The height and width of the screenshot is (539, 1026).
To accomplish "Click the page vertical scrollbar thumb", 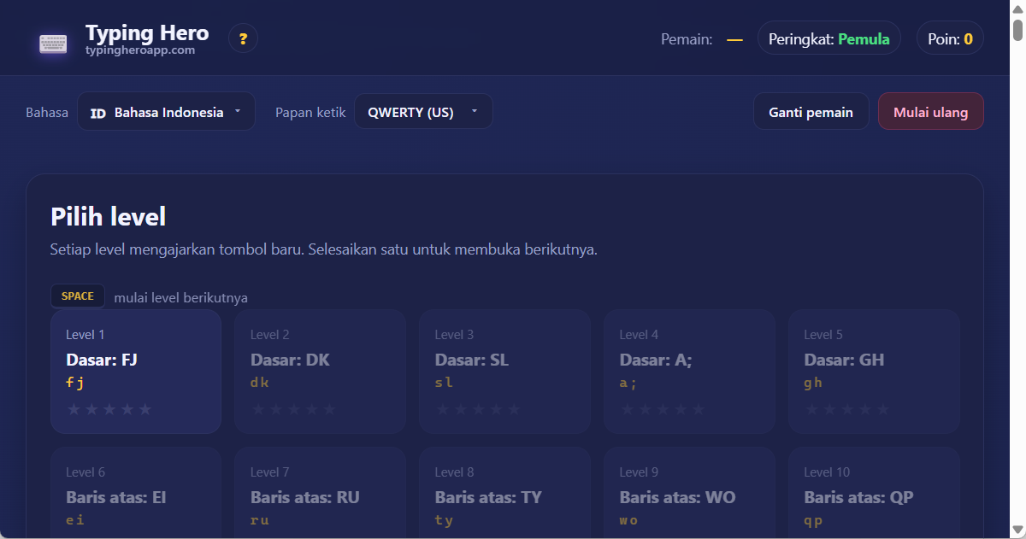I will pos(1017,30).
